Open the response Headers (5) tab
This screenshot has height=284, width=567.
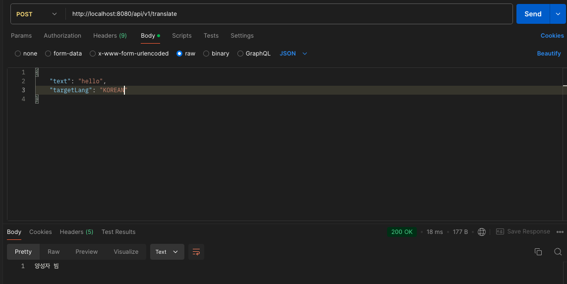point(77,232)
